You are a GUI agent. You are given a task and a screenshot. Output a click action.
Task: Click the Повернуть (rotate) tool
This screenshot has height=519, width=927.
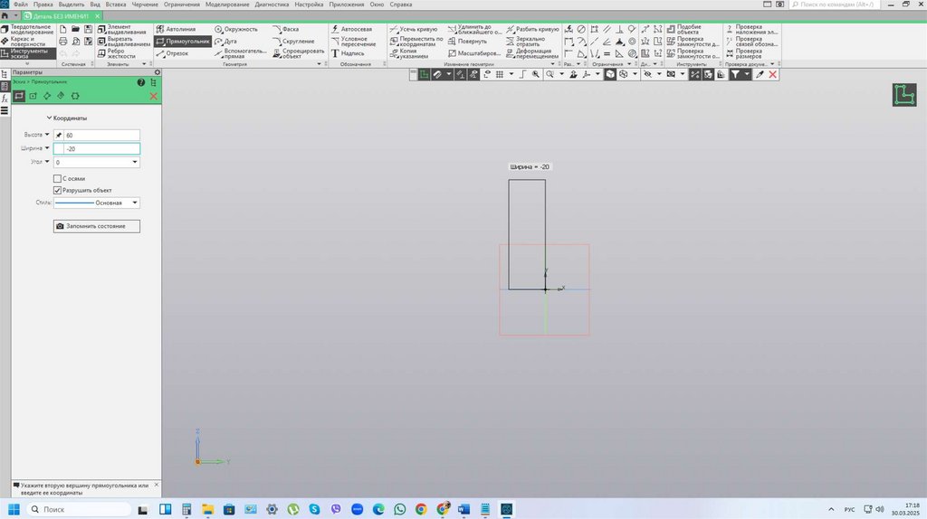coord(467,42)
